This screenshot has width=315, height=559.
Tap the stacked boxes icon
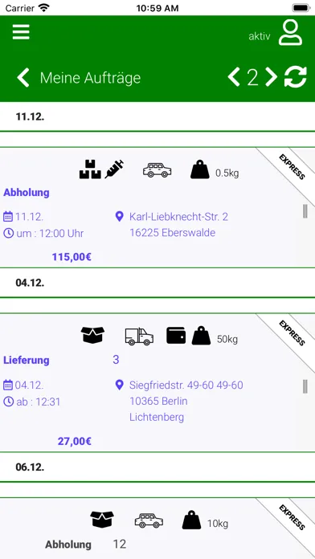click(90, 169)
